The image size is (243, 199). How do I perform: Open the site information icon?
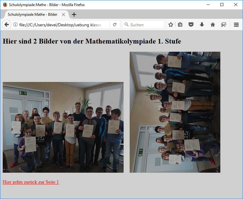point(15,25)
